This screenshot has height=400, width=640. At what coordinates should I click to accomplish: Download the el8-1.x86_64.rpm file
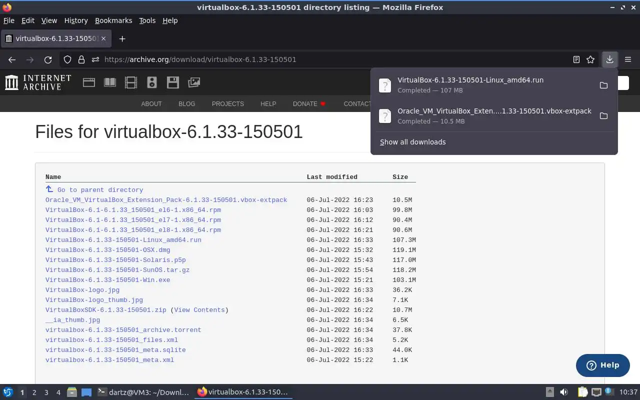pos(133,230)
